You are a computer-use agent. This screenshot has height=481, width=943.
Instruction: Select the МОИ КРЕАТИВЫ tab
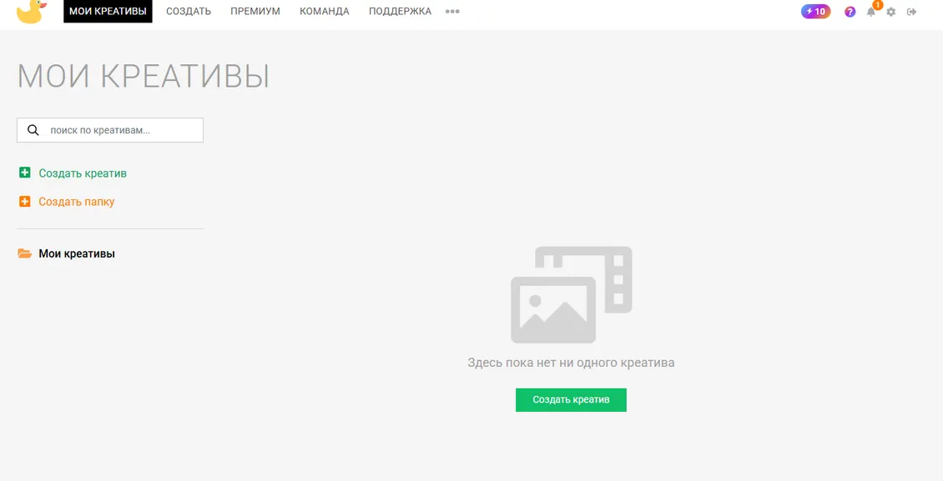108,12
